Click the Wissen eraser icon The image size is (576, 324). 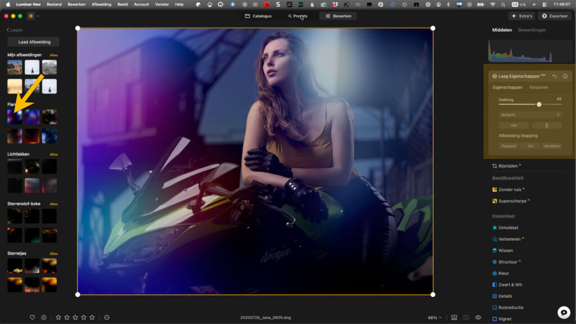pos(494,250)
